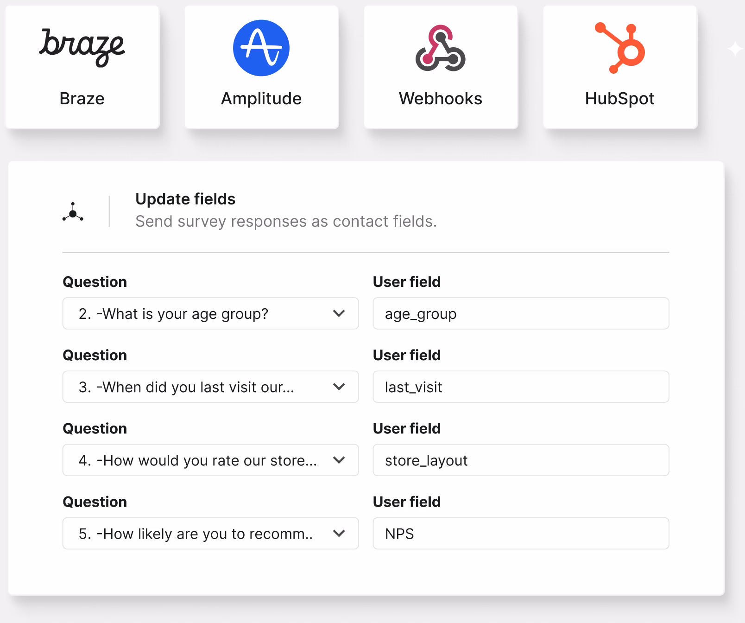This screenshot has height=623, width=745.
Task: Edit the store_layout user field
Action: [x=521, y=460]
